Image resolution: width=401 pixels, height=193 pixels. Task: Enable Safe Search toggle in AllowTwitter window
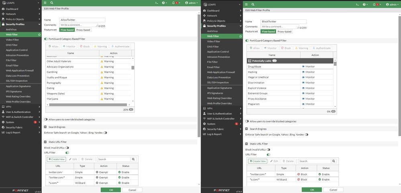[105, 133]
